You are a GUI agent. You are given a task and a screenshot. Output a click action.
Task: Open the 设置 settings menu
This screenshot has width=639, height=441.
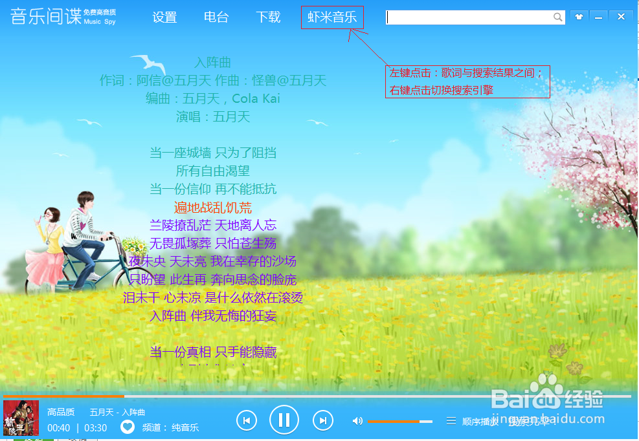click(164, 17)
